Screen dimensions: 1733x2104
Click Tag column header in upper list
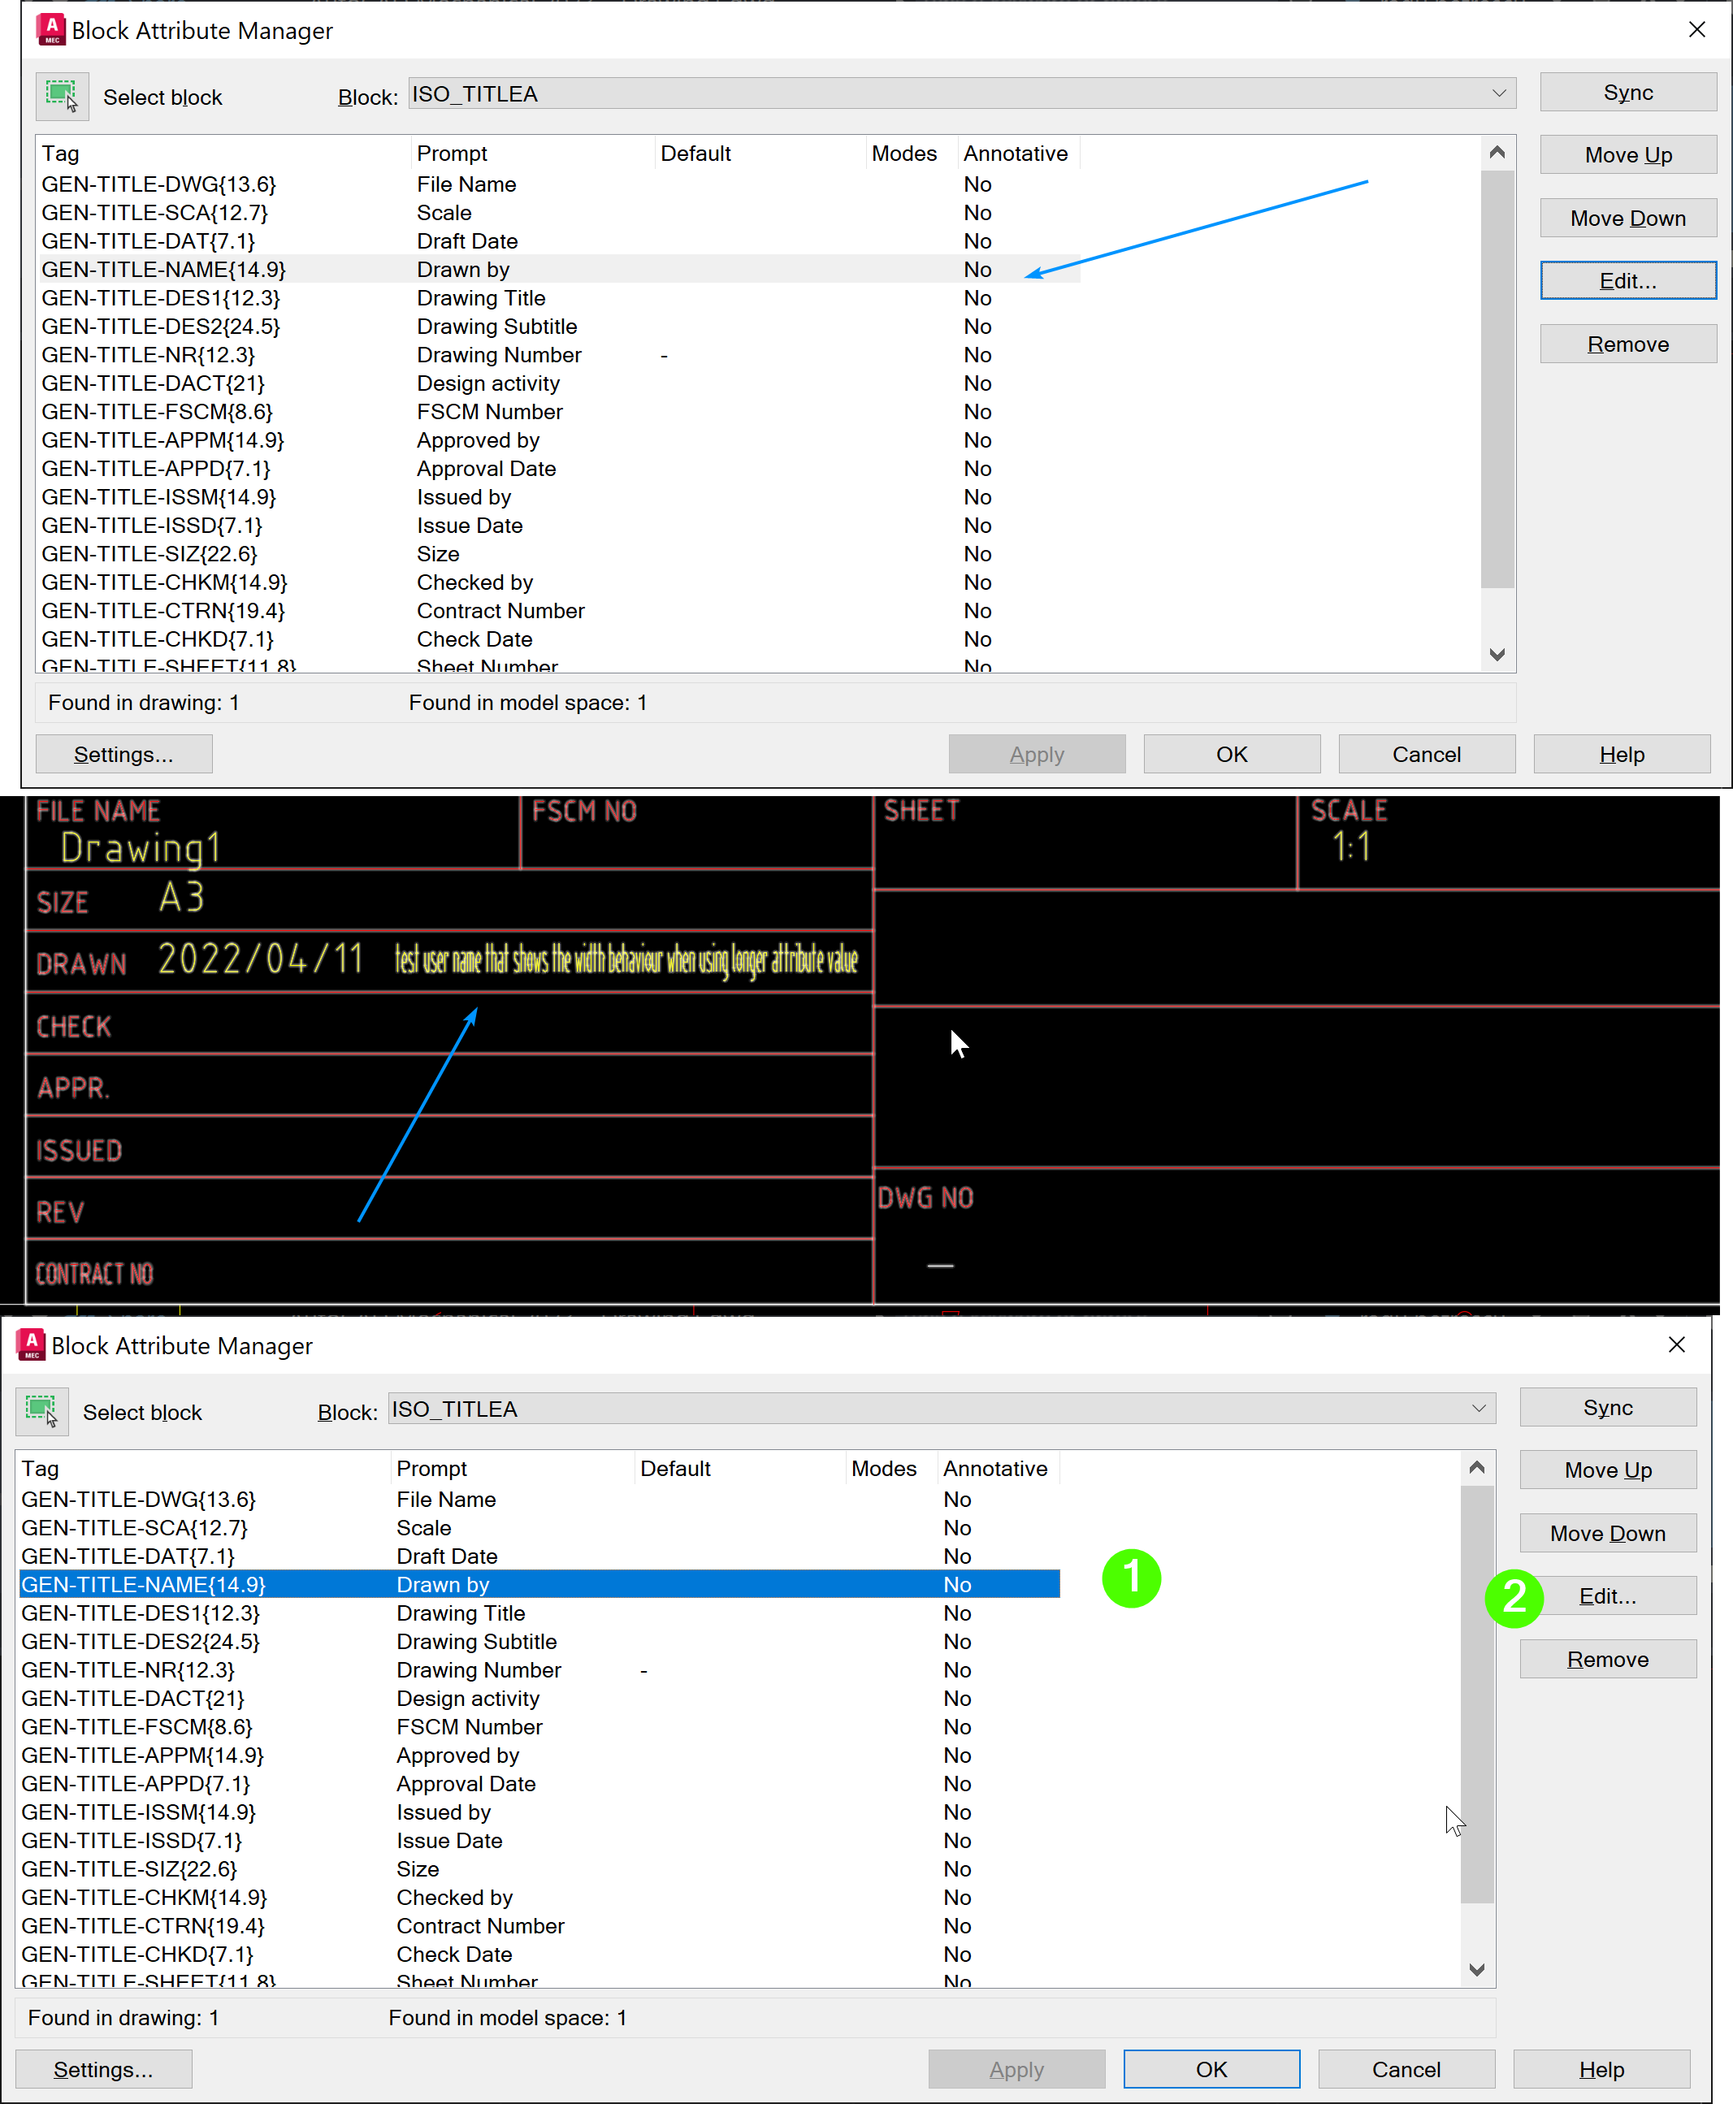[62, 154]
